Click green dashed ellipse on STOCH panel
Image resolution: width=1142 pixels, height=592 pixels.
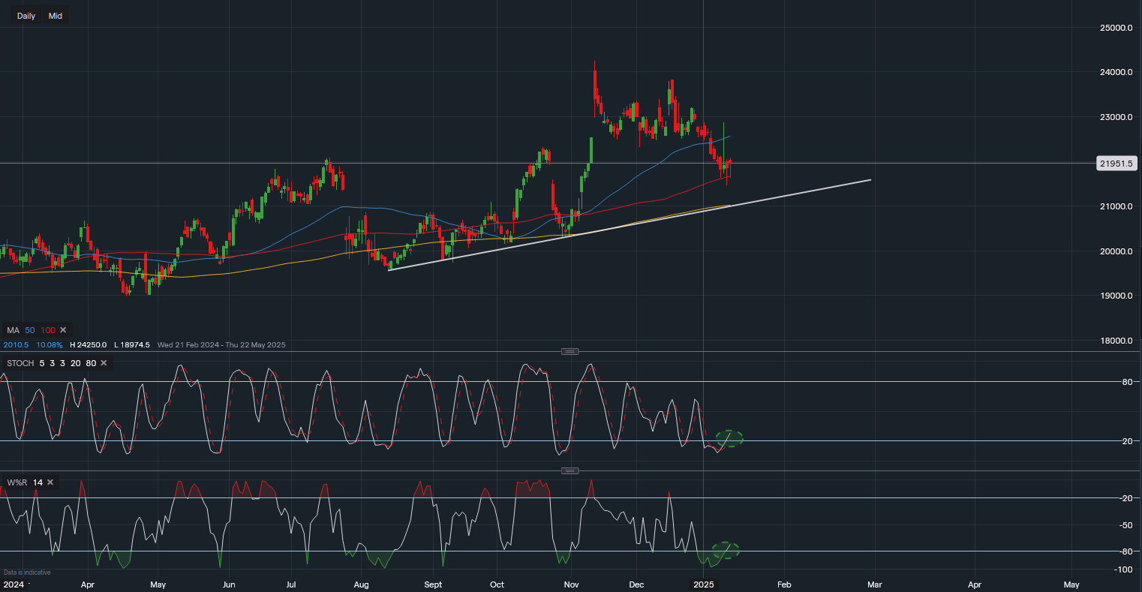click(729, 438)
